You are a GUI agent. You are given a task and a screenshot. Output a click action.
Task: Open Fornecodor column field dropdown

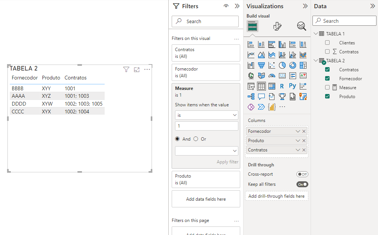point(298,131)
